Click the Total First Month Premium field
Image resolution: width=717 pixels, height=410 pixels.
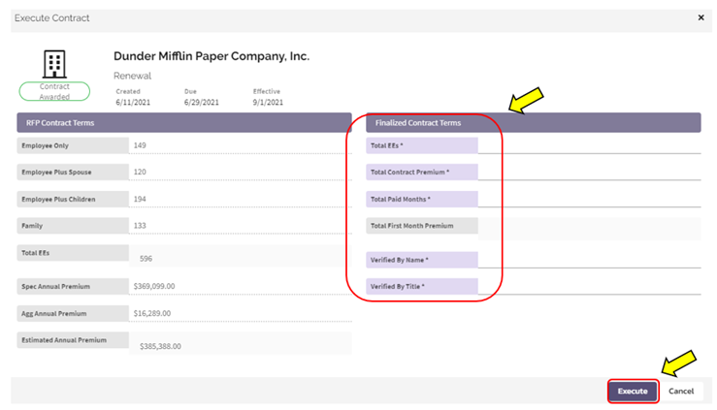point(590,229)
